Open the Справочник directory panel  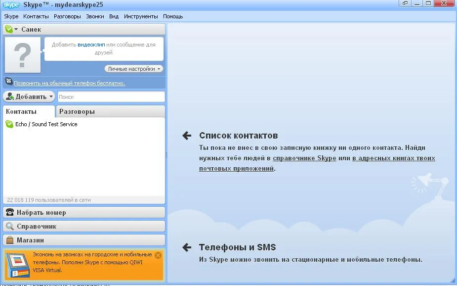point(84,226)
